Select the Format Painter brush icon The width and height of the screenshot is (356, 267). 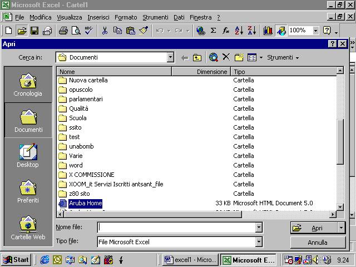[x=144, y=31]
